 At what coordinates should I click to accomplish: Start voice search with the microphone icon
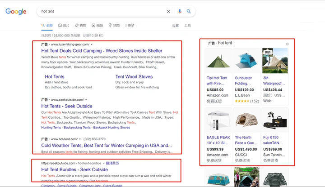coord(180,12)
